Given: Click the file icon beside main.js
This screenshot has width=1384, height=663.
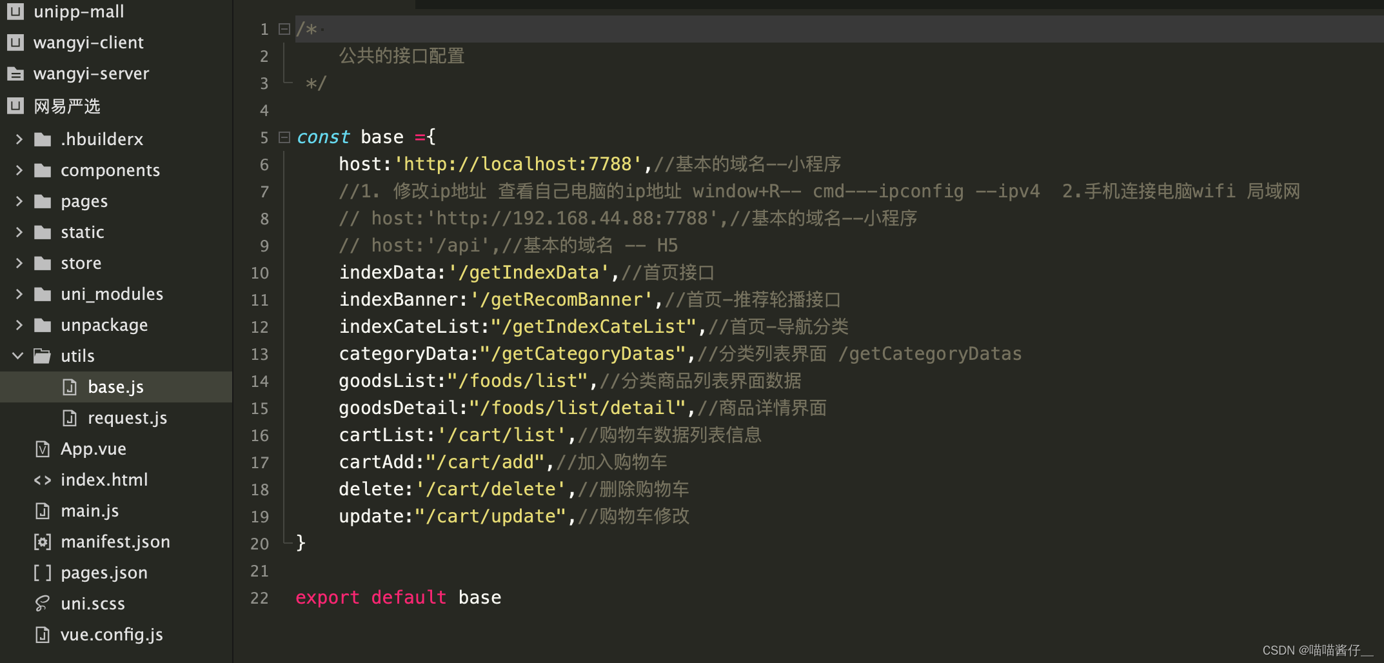Looking at the screenshot, I should (42, 511).
